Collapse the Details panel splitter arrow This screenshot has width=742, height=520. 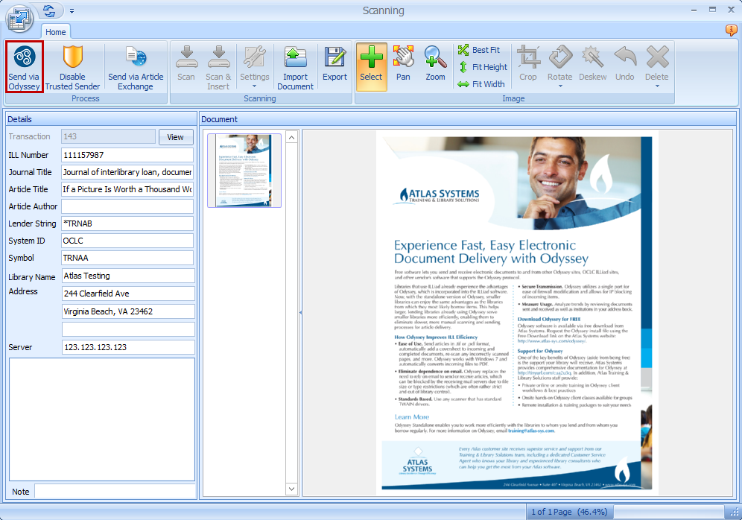(x=299, y=313)
